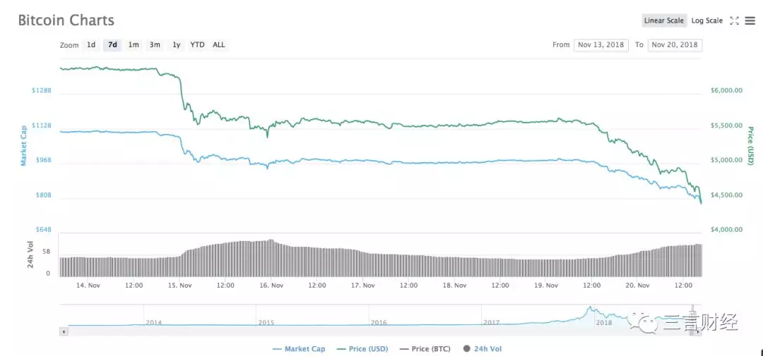Set zoom to YTD

(x=197, y=44)
